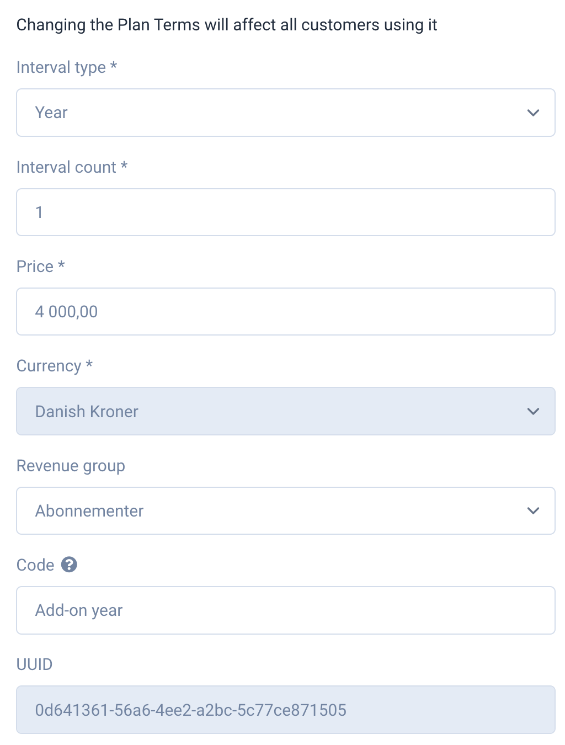565x745 pixels.
Task: Click the Interval type label
Action: 61,67
